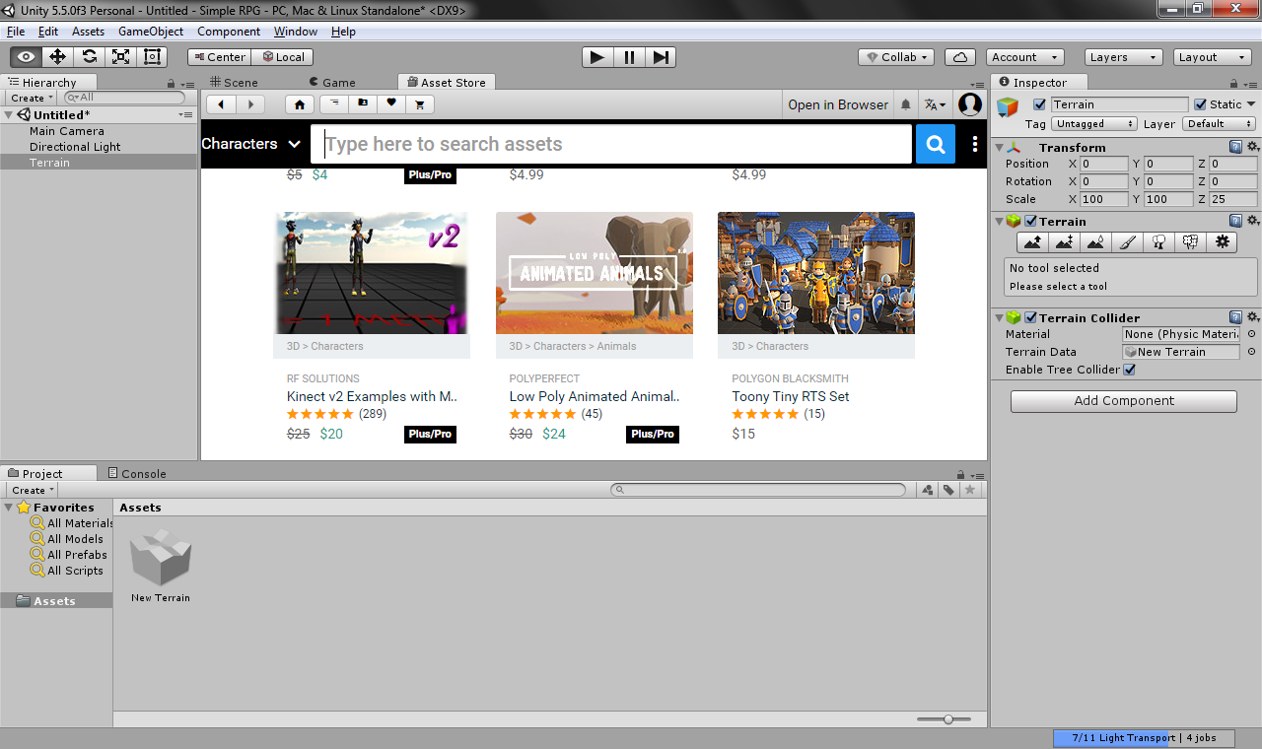This screenshot has width=1262, height=749.
Task: Switch to the Console tab
Action: click(x=137, y=474)
